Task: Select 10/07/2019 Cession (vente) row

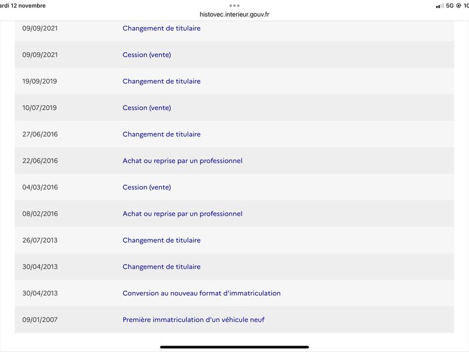Action: pyautogui.click(x=235, y=108)
